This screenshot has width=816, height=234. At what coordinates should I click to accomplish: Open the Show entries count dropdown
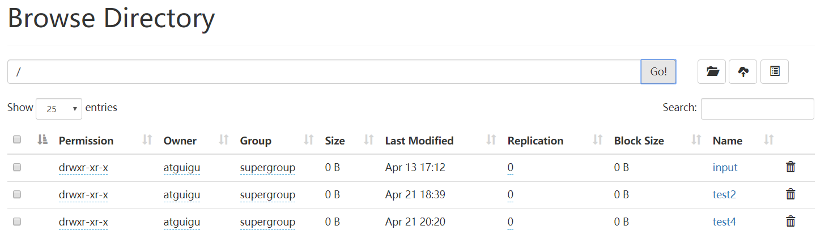tap(59, 109)
